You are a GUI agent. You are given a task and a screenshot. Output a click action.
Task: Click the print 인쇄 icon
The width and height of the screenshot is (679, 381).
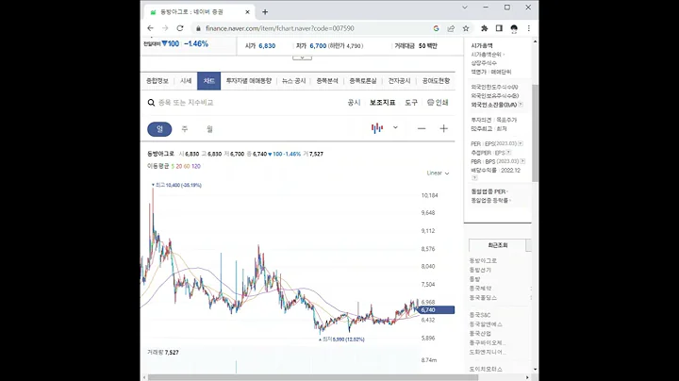click(430, 103)
